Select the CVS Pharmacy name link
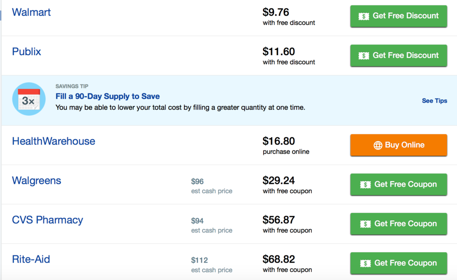This screenshot has height=280, width=457. coord(48,220)
